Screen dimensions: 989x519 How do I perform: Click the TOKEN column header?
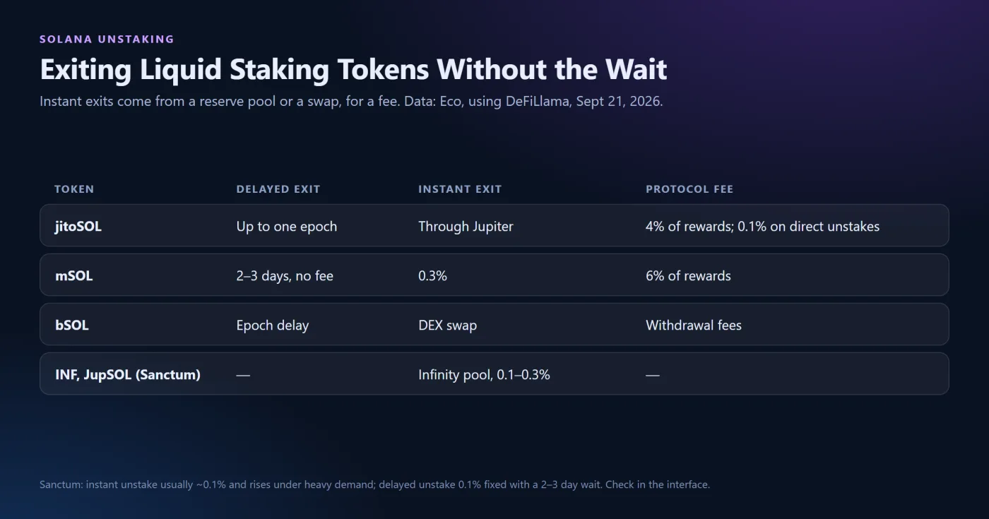click(74, 189)
